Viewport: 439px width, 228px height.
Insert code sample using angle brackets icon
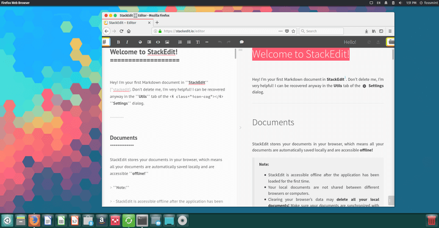[x=158, y=42]
